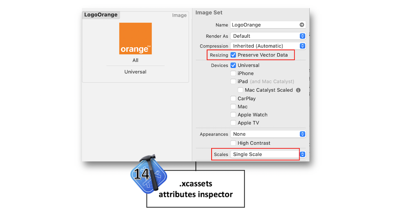Toggle the Preserve Vector Data checkbox
Viewport: 407px width, 214px height.
click(233, 55)
